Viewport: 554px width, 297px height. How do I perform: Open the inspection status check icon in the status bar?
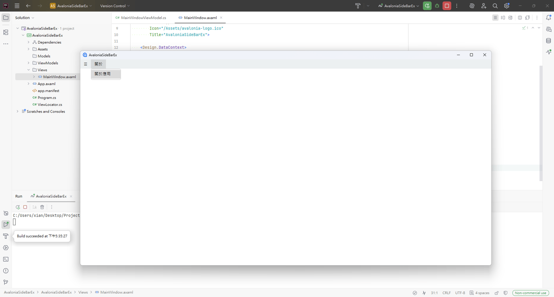pos(414,293)
